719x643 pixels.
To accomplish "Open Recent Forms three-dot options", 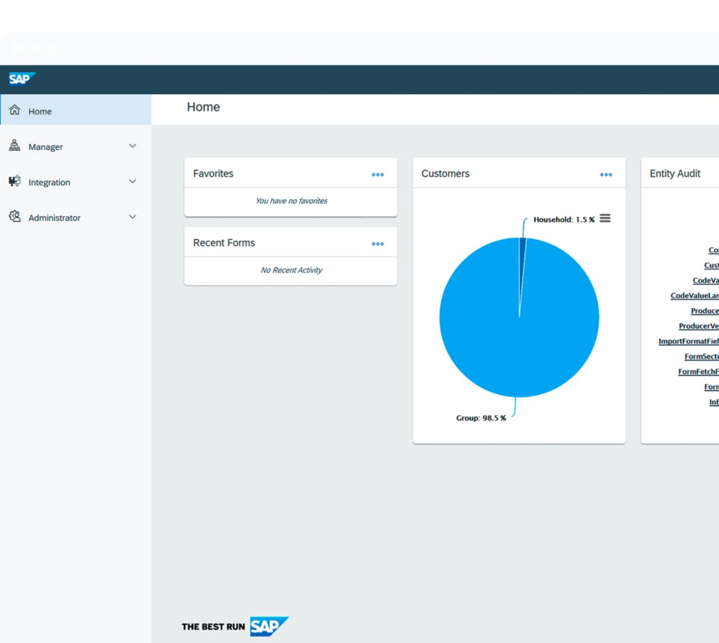I will click(378, 244).
